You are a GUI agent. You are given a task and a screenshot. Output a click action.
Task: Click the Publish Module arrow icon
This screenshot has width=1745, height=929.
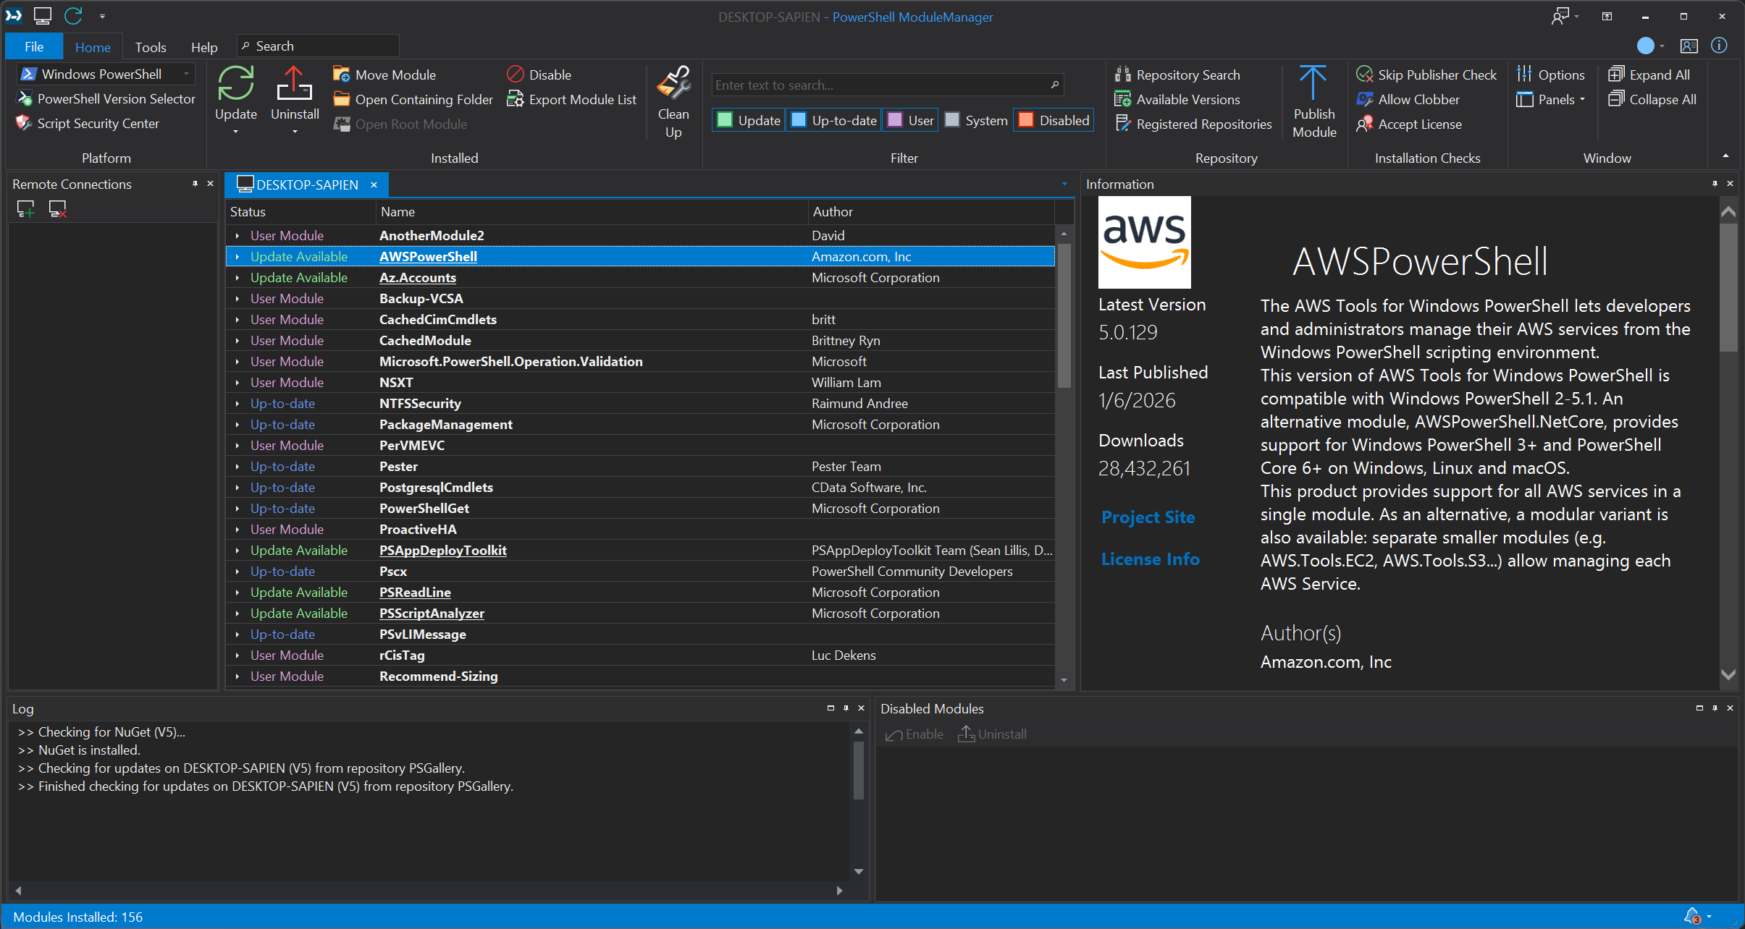1313,84
